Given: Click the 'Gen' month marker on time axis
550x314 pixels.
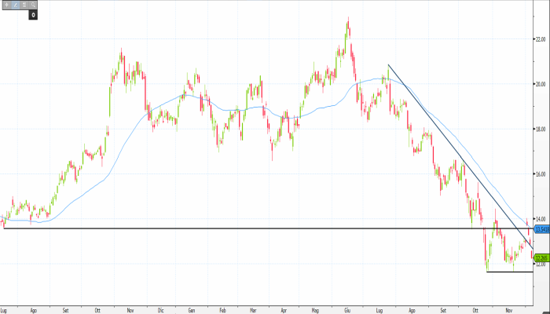Looking at the screenshot, I should [191, 310].
